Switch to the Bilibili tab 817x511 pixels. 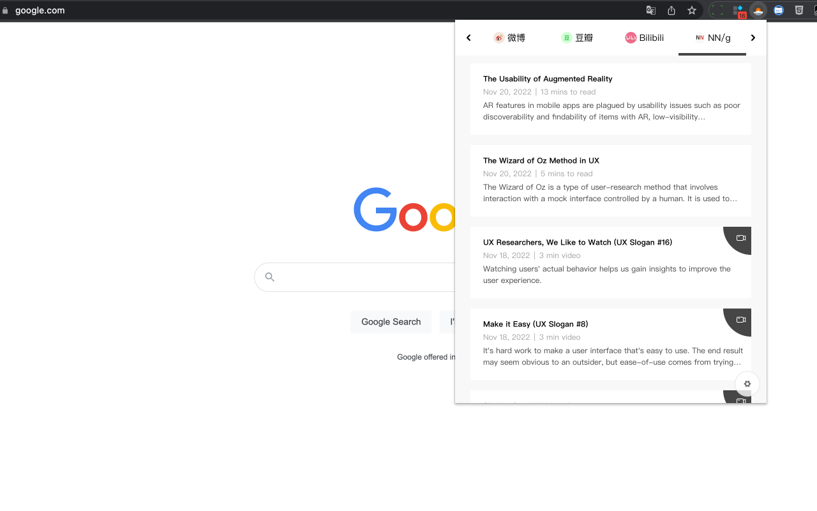pos(644,37)
